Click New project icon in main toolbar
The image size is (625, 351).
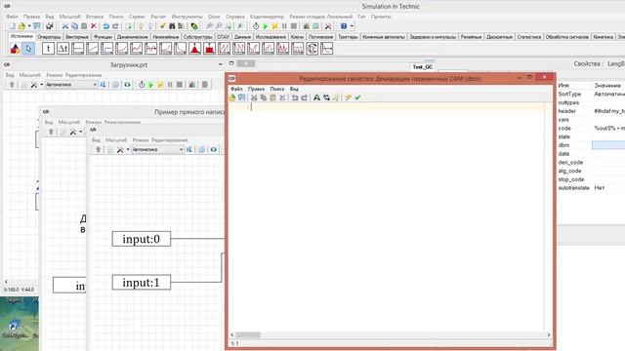(13, 26)
